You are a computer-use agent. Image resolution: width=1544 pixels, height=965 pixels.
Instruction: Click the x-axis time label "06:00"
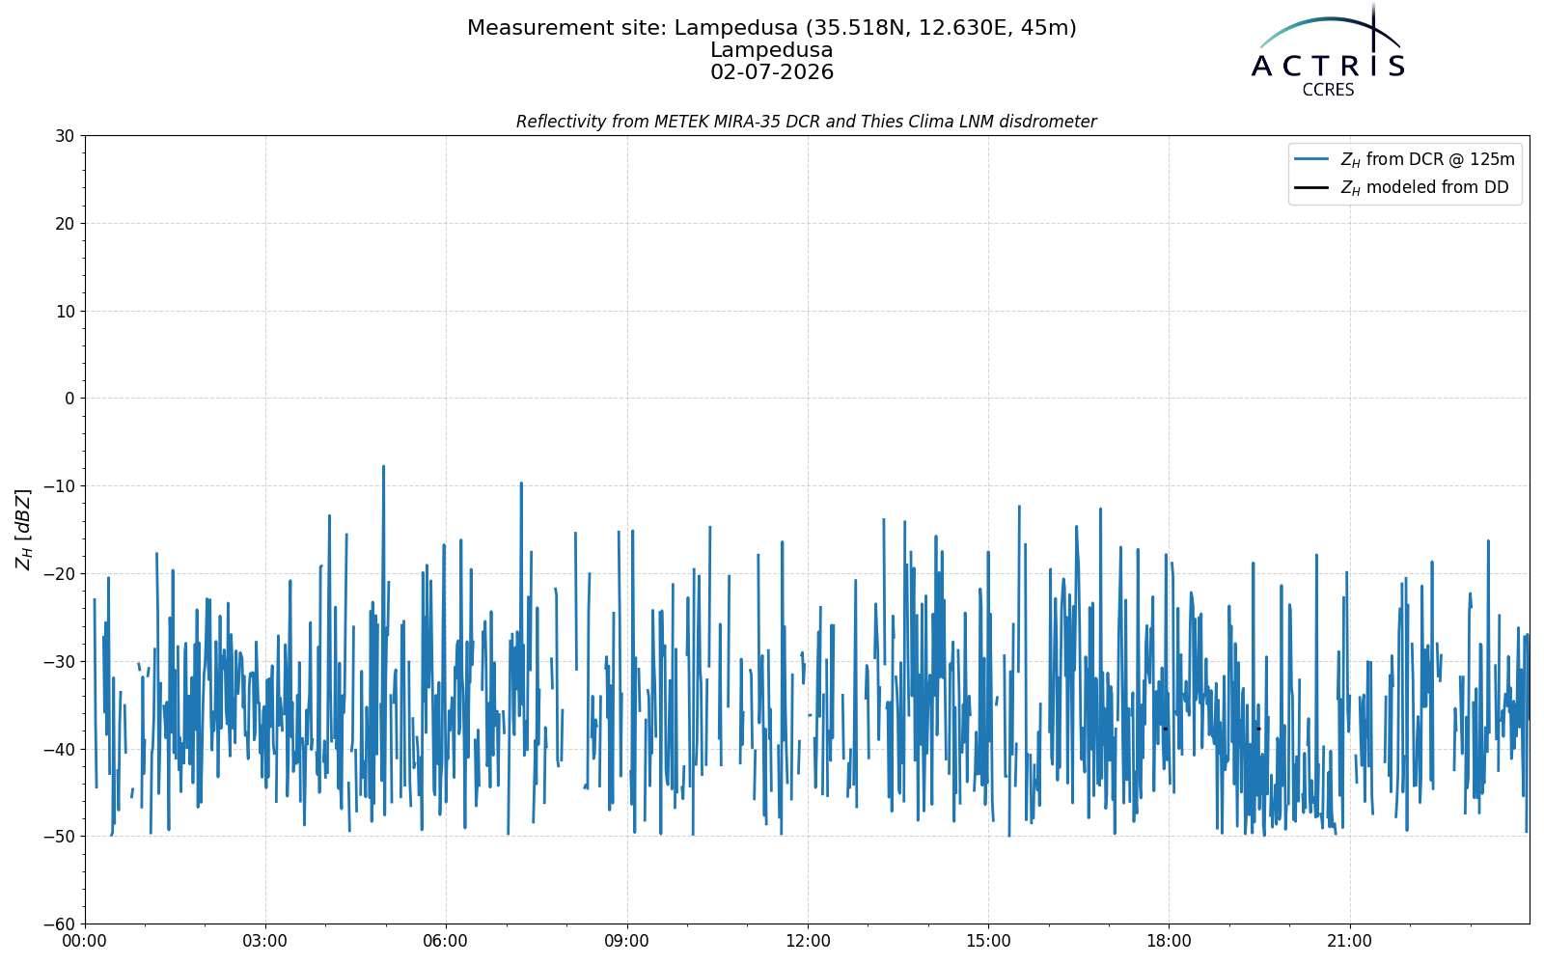pos(446,941)
